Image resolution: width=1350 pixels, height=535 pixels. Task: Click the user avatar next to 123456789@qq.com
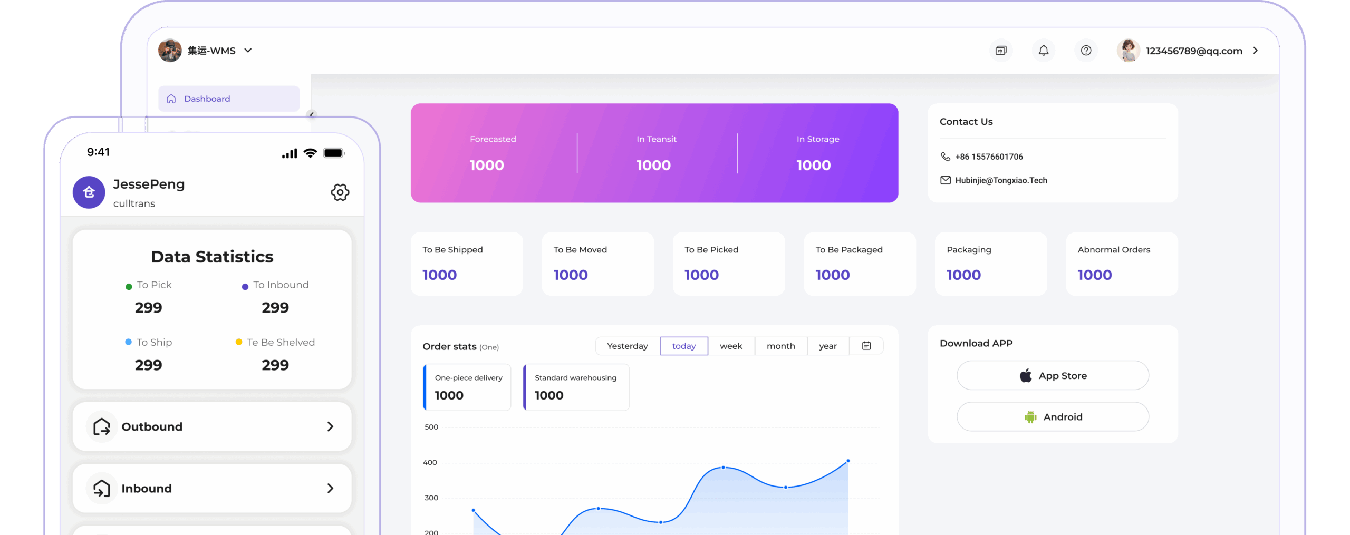[x=1128, y=51]
